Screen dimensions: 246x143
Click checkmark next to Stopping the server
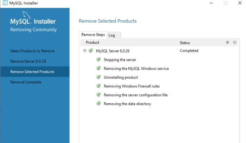click(x=98, y=59)
